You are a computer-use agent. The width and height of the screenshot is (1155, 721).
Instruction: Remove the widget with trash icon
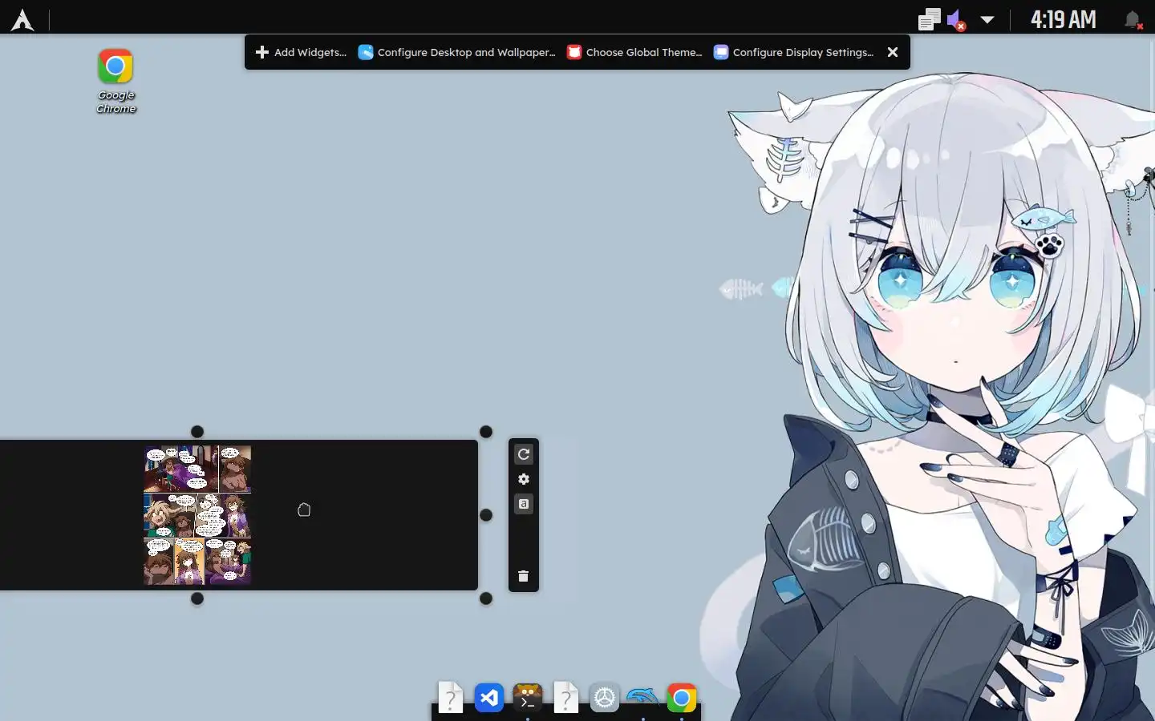(524, 576)
